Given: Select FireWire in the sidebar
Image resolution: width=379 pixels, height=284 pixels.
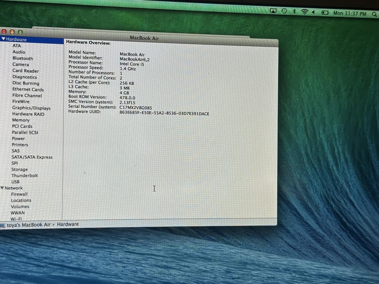Looking at the screenshot, I should tap(21, 102).
